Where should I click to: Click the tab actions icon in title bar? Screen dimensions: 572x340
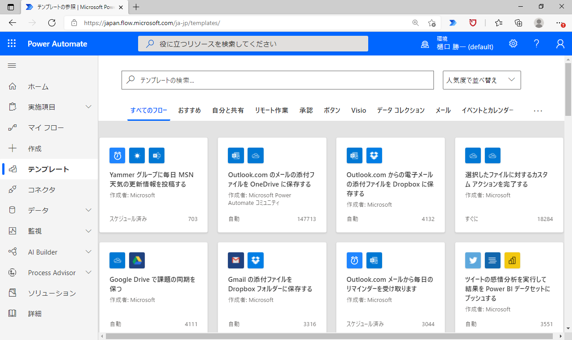[x=11, y=7]
